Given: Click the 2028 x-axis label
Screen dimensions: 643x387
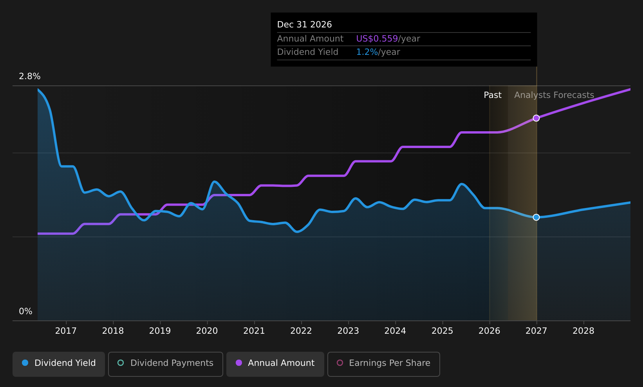Looking at the screenshot, I should tap(583, 331).
